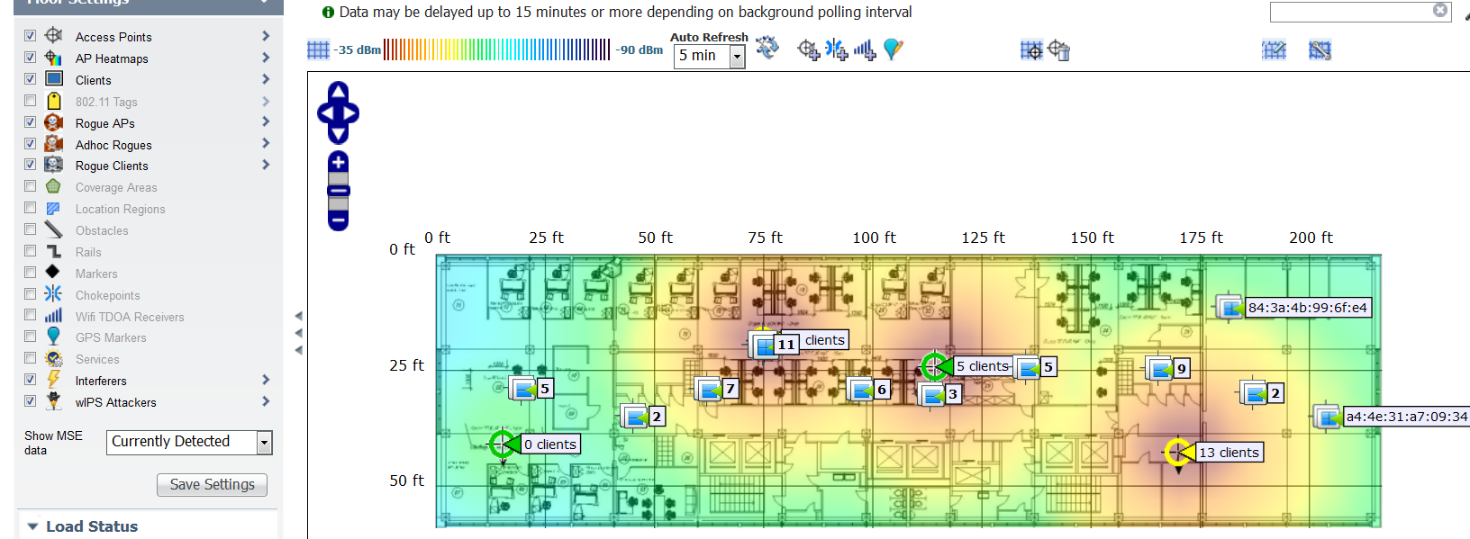Select the client icon labeled 9
Screen dimensions: 1470x539
1159,368
